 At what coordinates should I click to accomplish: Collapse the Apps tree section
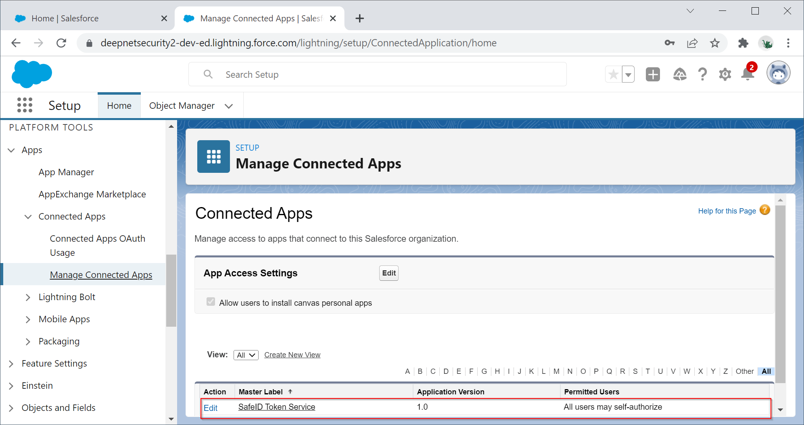[11, 150]
